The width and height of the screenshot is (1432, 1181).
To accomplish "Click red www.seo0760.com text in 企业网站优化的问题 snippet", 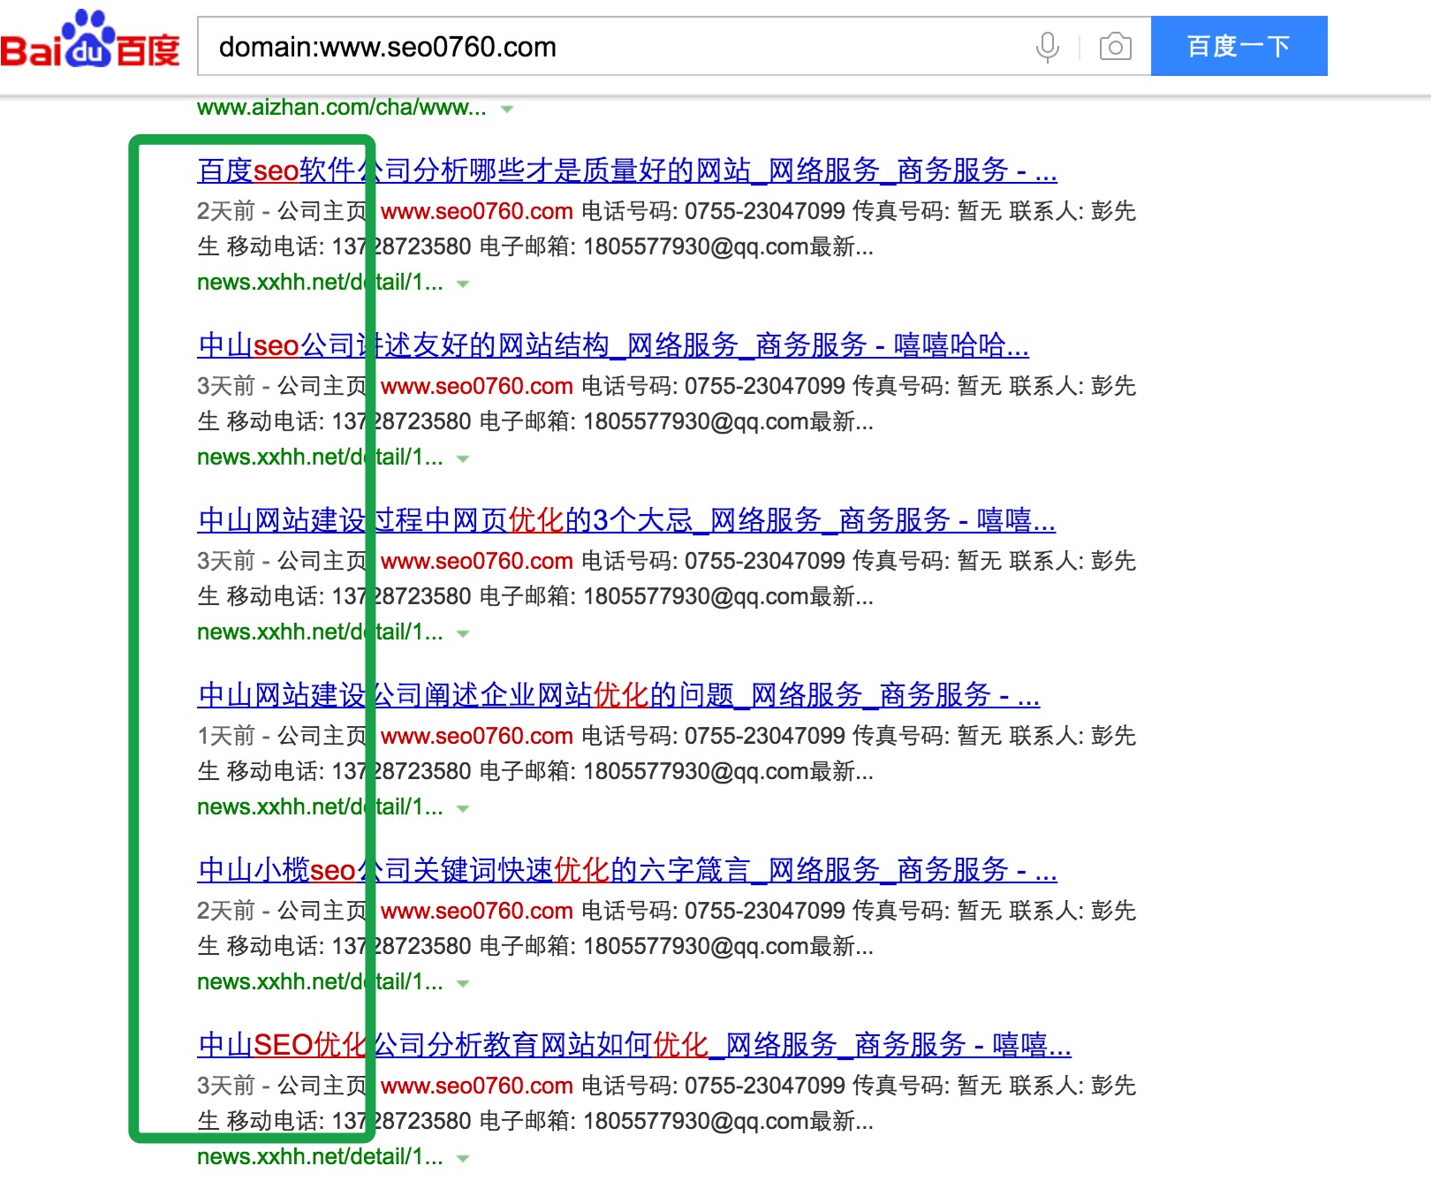I will click(477, 737).
